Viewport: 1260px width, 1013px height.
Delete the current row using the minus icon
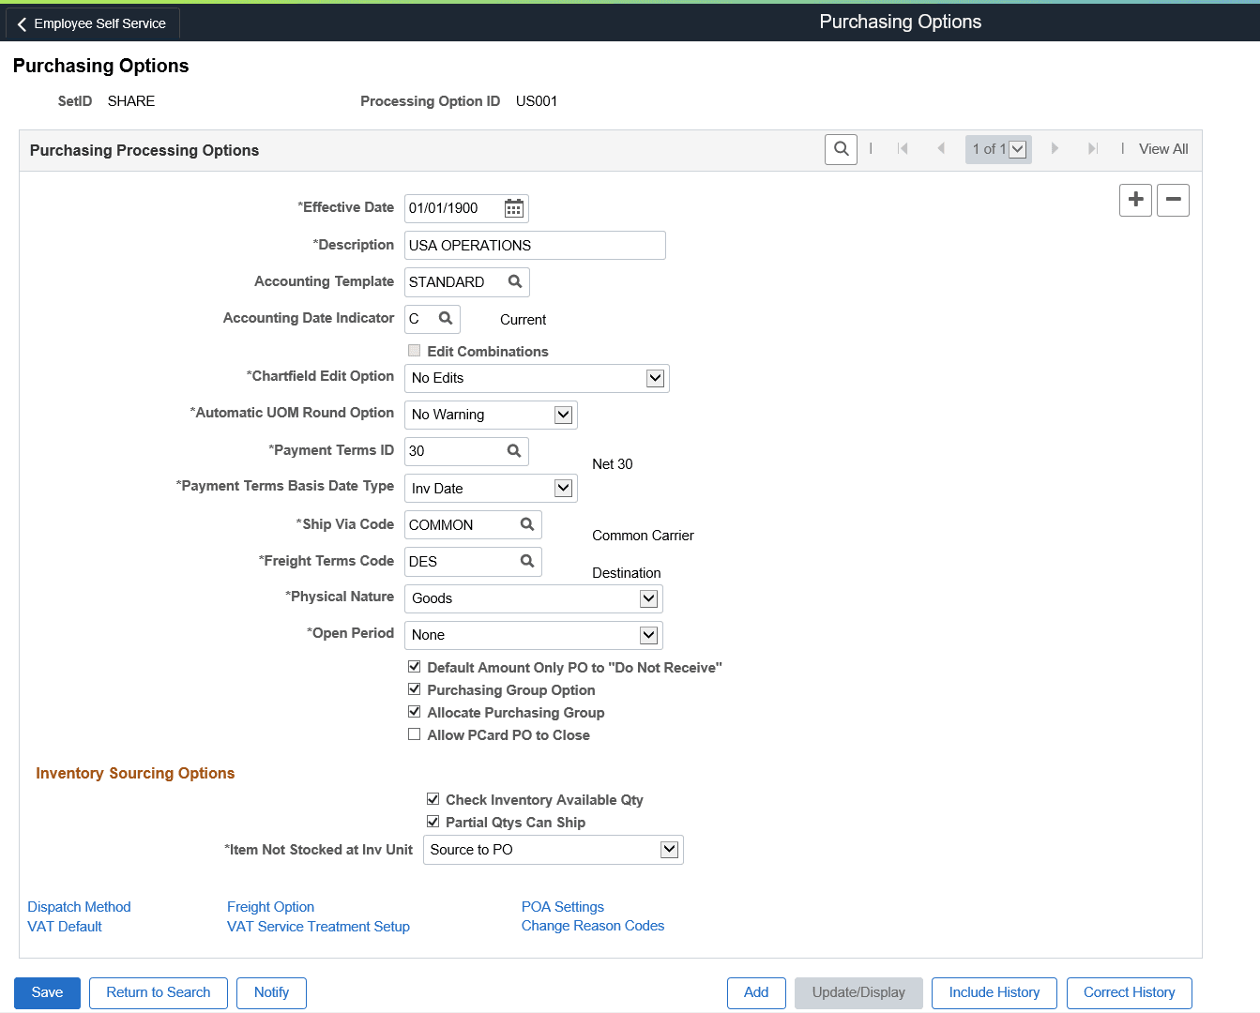pyautogui.click(x=1173, y=200)
